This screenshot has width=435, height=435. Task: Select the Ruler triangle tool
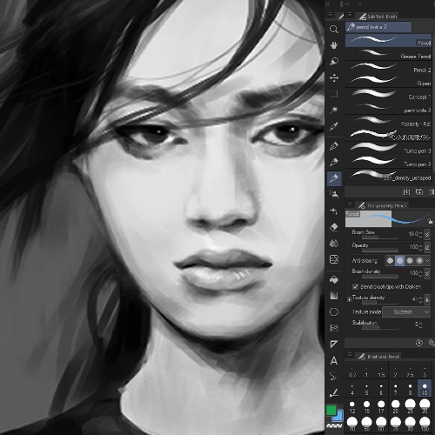(x=334, y=345)
